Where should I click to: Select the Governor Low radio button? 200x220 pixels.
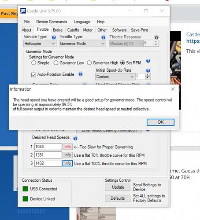(x=56, y=63)
